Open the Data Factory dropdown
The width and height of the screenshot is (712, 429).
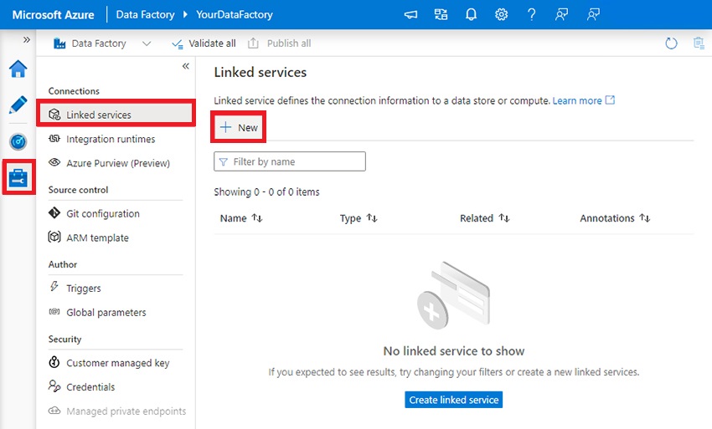(x=147, y=43)
